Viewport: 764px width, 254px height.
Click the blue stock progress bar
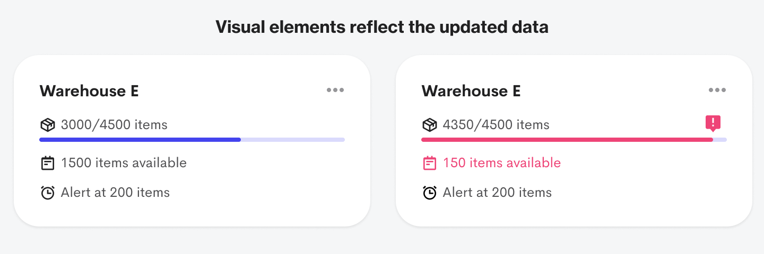coord(140,140)
